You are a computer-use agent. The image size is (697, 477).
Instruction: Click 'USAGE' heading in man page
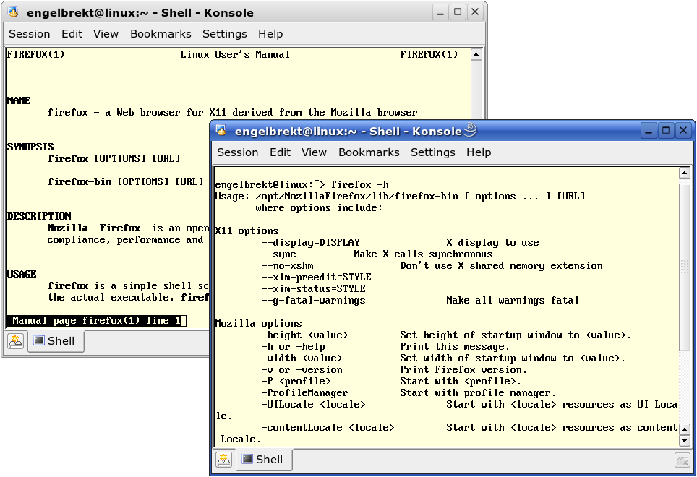(x=22, y=274)
